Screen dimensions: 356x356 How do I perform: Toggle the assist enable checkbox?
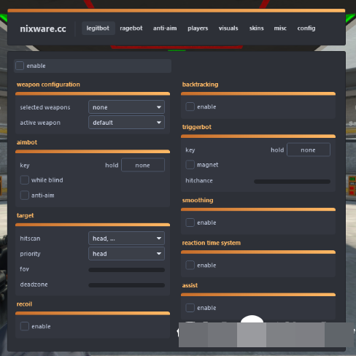(190, 308)
